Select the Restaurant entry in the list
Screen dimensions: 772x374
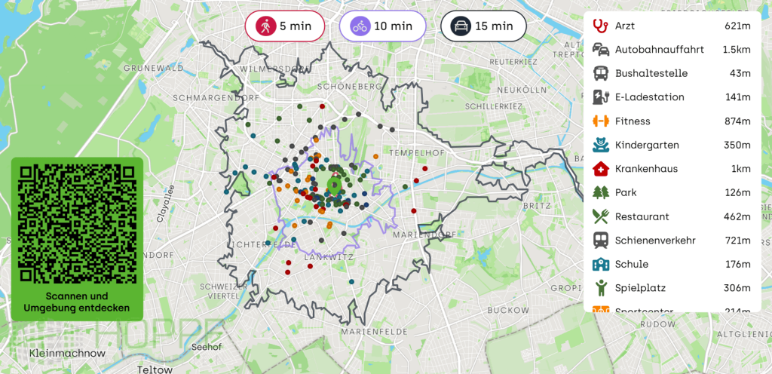click(x=672, y=216)
